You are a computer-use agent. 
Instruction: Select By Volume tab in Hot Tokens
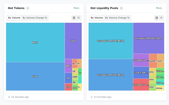point(14,18)
